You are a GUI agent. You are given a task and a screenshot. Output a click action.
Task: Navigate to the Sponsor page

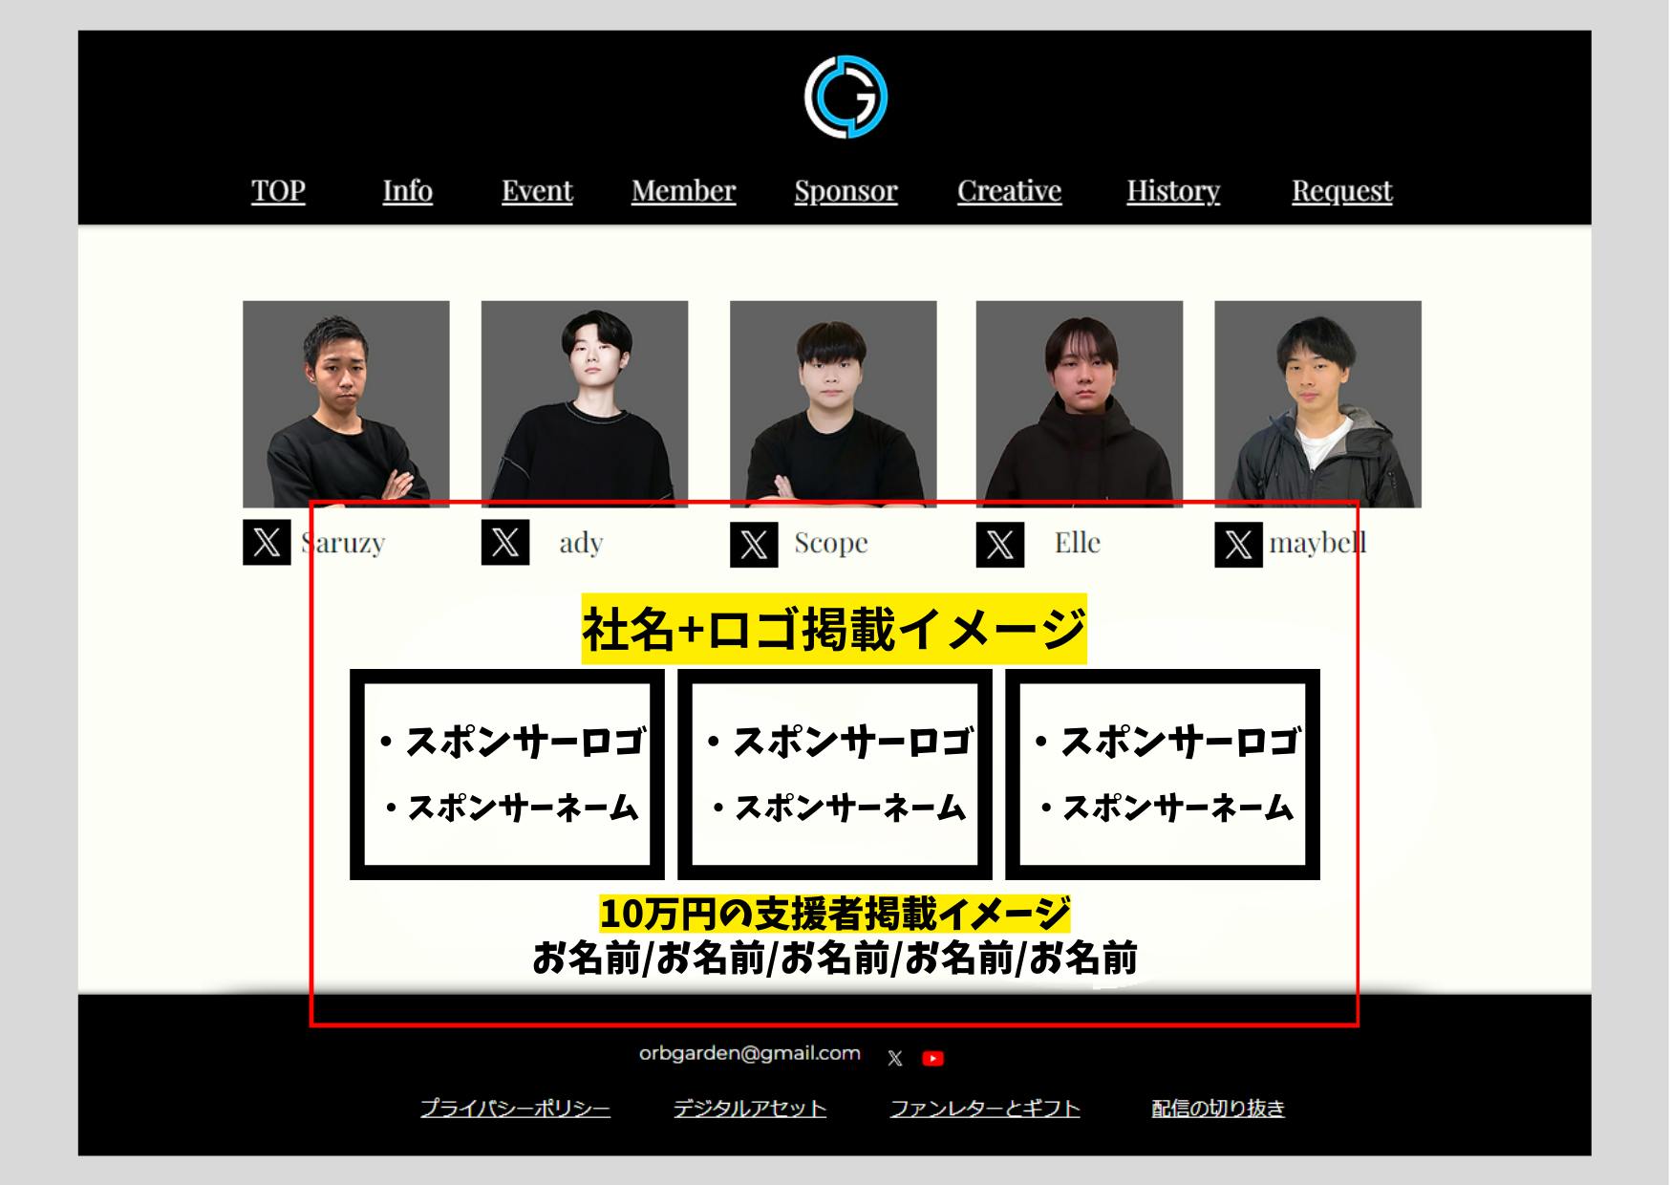pos(846,191)
